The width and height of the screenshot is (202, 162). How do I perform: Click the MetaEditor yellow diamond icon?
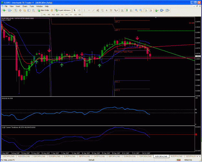(x=52, y=10)
